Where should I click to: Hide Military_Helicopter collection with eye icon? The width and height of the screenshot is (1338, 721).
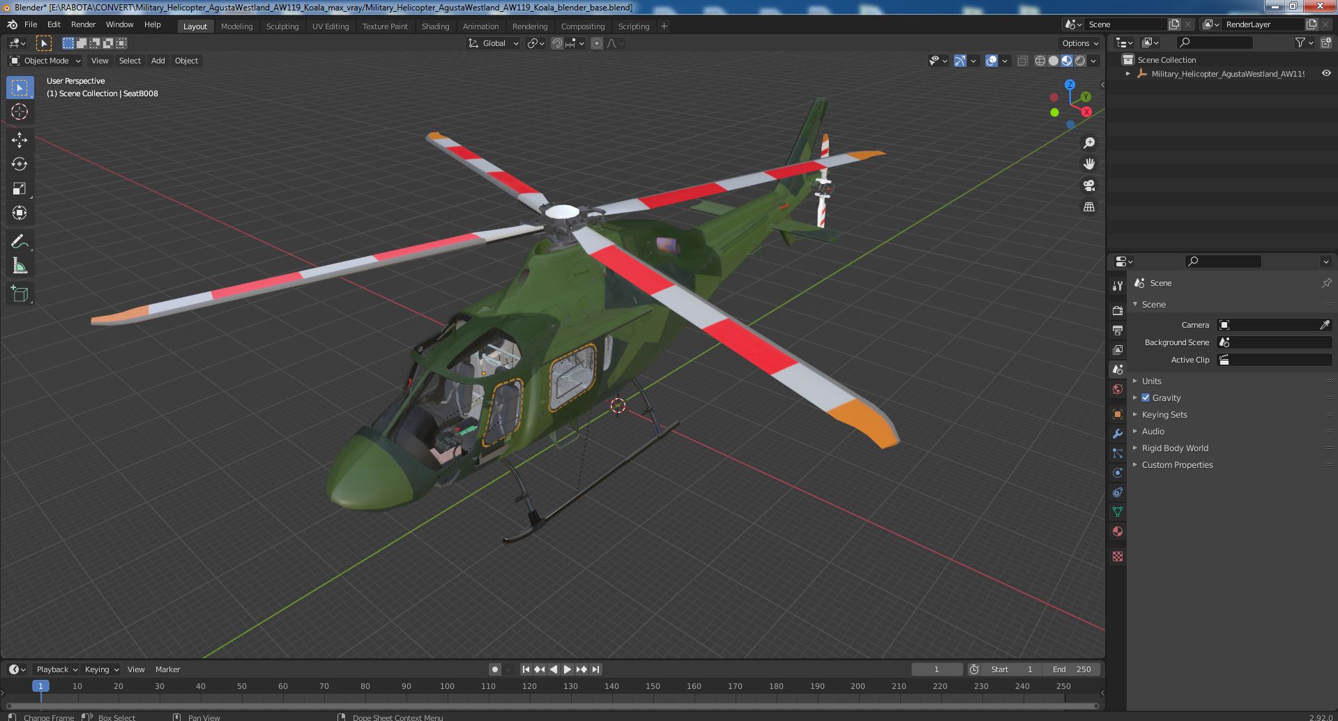[1326, 73]
